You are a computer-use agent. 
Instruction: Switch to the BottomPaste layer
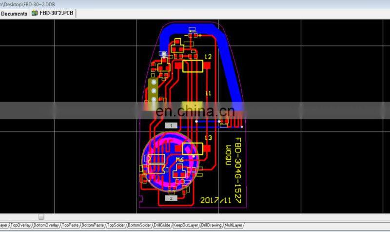(x=93, y=225)
